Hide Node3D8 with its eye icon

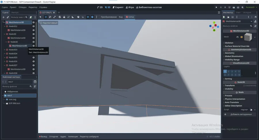pyautogui.click(x=34, y=73)
